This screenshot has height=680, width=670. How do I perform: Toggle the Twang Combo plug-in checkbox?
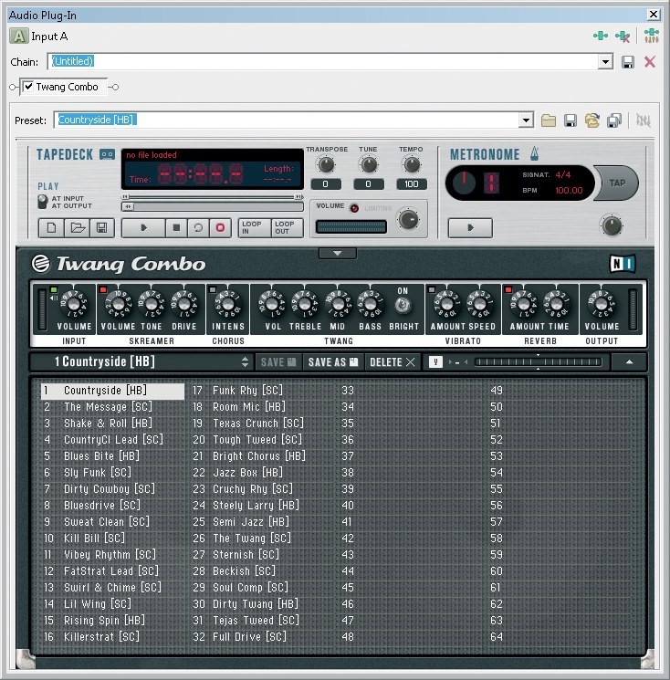28,87
